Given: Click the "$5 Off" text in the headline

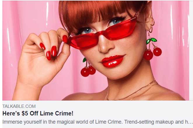Looking at the screenshot, I should pyautogui.click(x=30, y=113).
